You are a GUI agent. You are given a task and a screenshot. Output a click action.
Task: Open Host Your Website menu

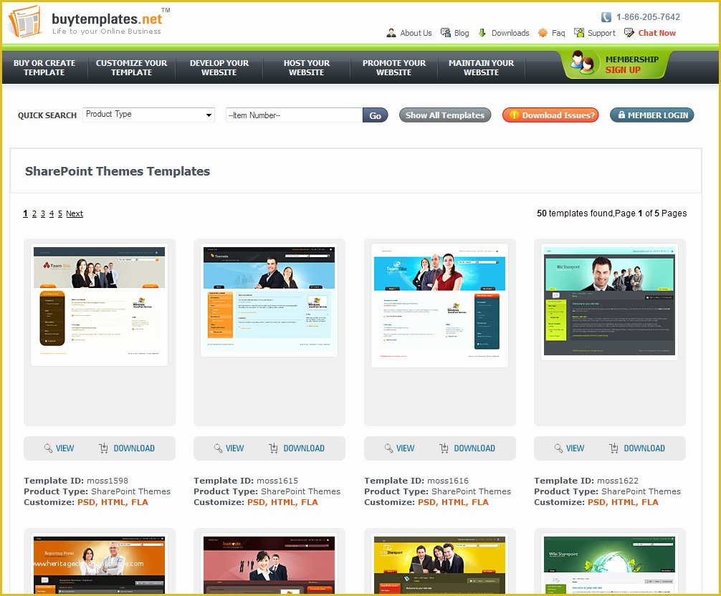coord(306,67)
